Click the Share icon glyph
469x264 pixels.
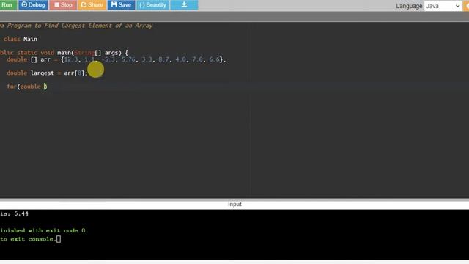click(x=84, y=5)
